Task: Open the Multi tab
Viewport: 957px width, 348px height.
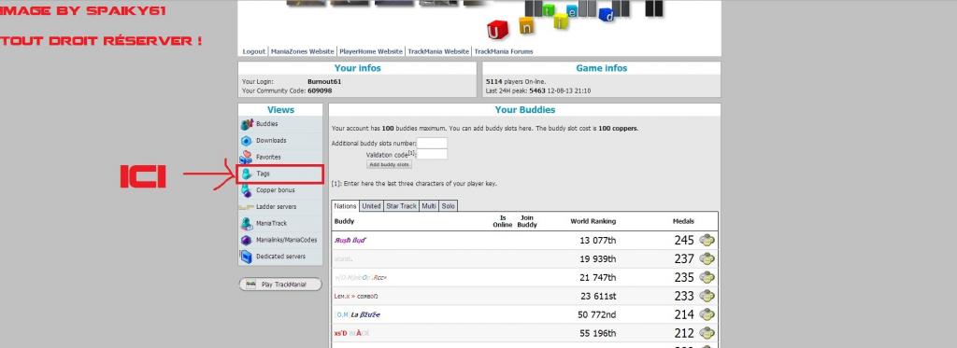Action: click(429, 206)
